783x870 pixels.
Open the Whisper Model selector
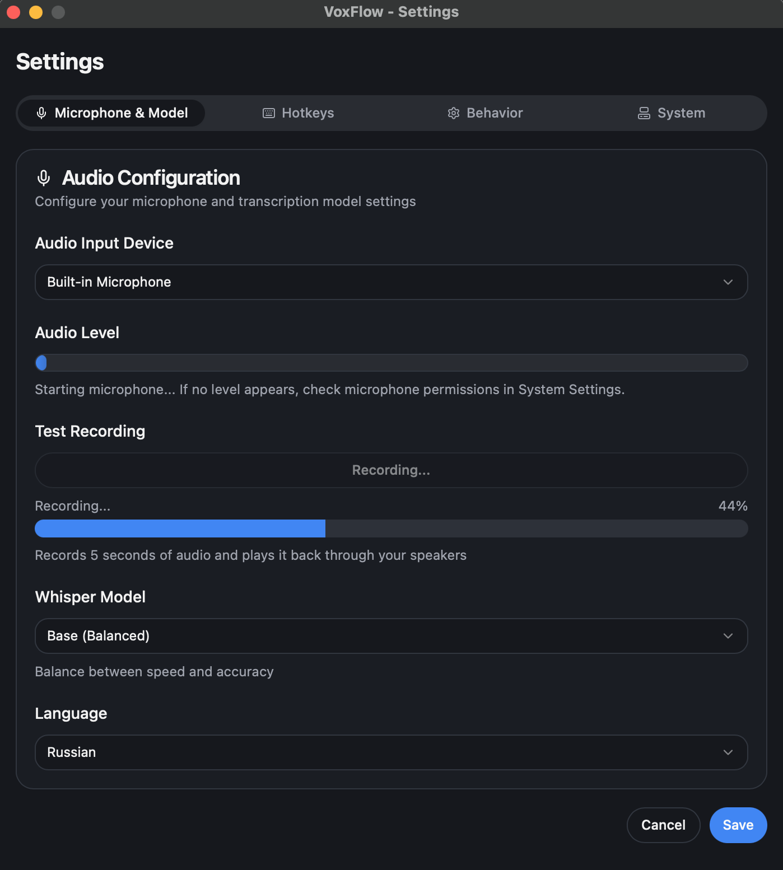[391, 636]
